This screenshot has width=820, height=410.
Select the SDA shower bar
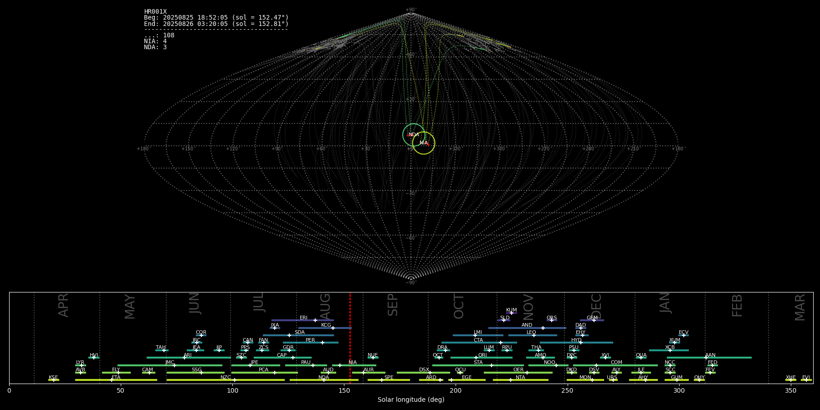point(298,335)
